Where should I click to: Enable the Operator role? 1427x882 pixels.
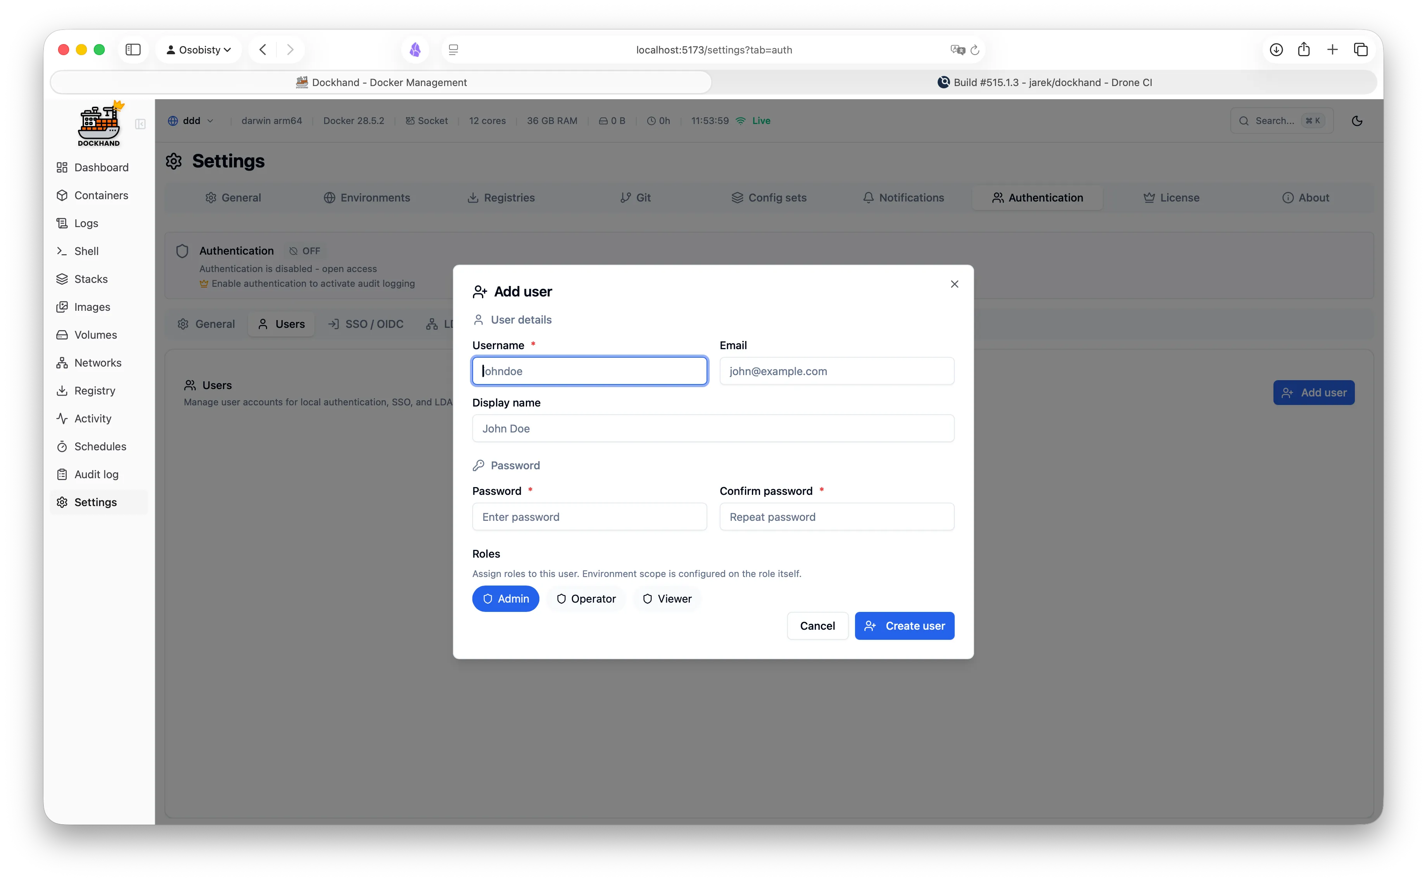(586, 598)
